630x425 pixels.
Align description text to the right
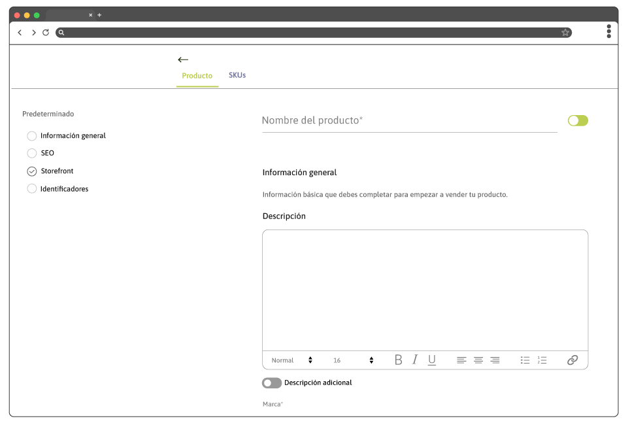(495, 360)
